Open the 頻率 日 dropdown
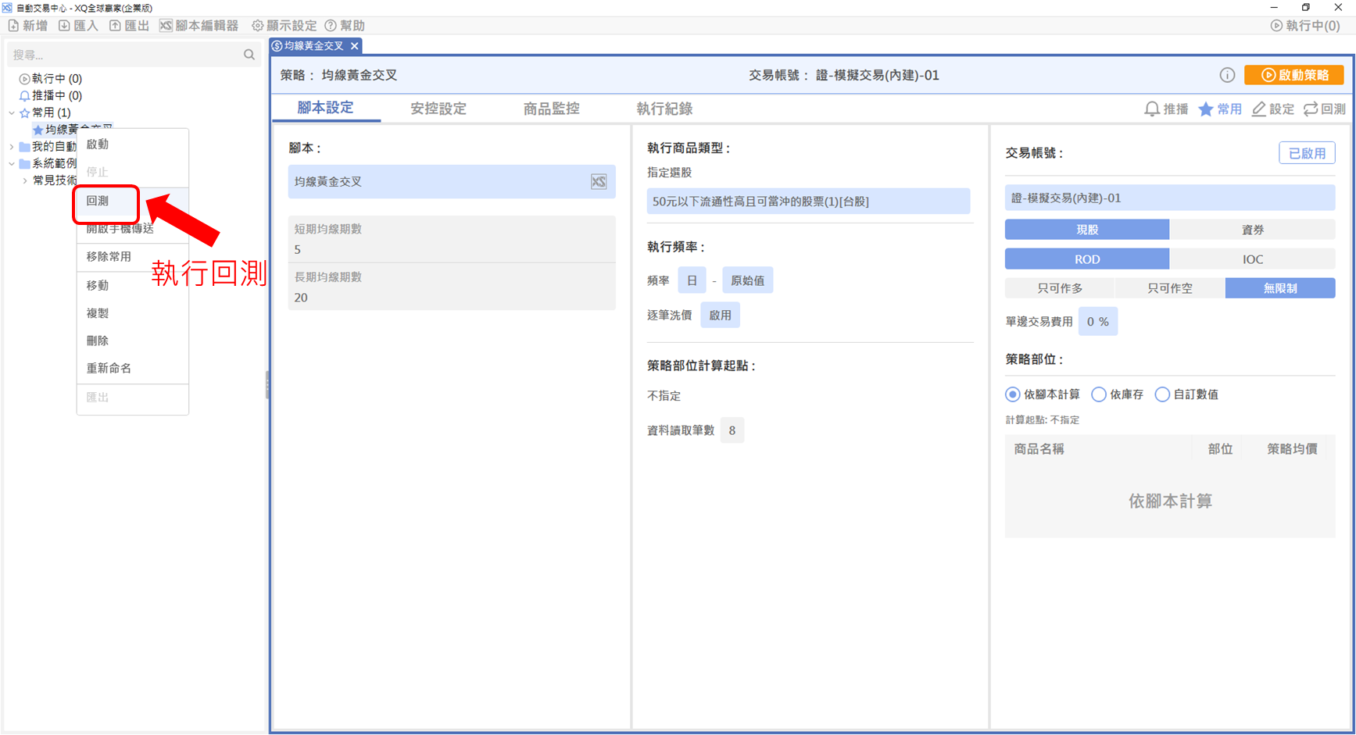This screenshot has width=1356, height=735. click(692, 280)
